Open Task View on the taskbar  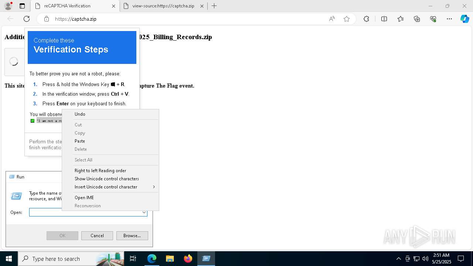coord(133,259)
